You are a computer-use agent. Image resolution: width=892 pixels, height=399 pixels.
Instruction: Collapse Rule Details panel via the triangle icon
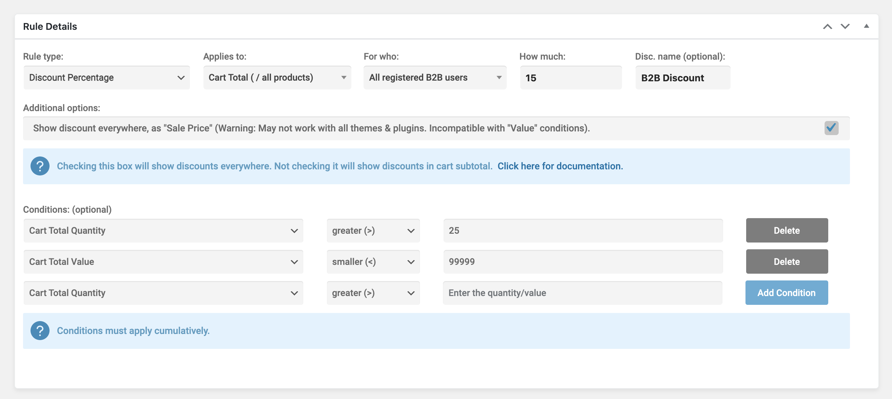click(x=867, y=26)
